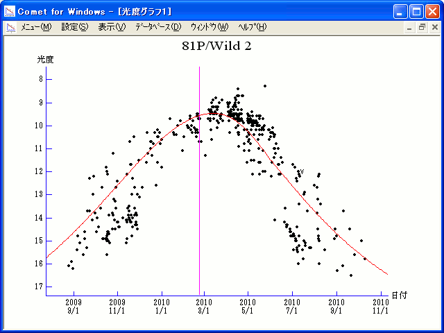Image resolution: width=444 pixels, height=333 pixels.
Task: Click magnitude 9 on the y-axis
Action: [x=41, y=103]
